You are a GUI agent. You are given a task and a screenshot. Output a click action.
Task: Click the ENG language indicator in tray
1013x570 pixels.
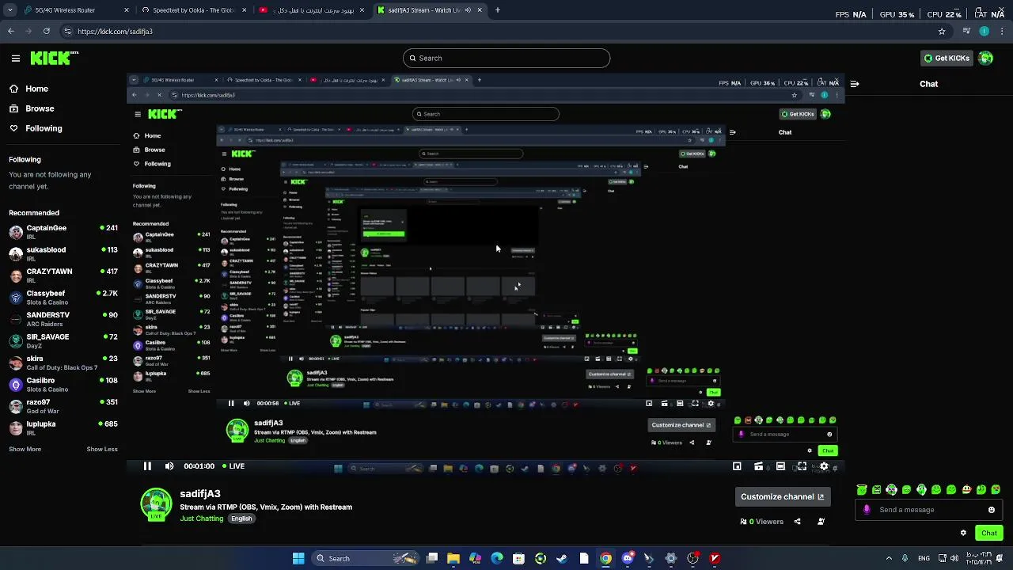(924, 558)
